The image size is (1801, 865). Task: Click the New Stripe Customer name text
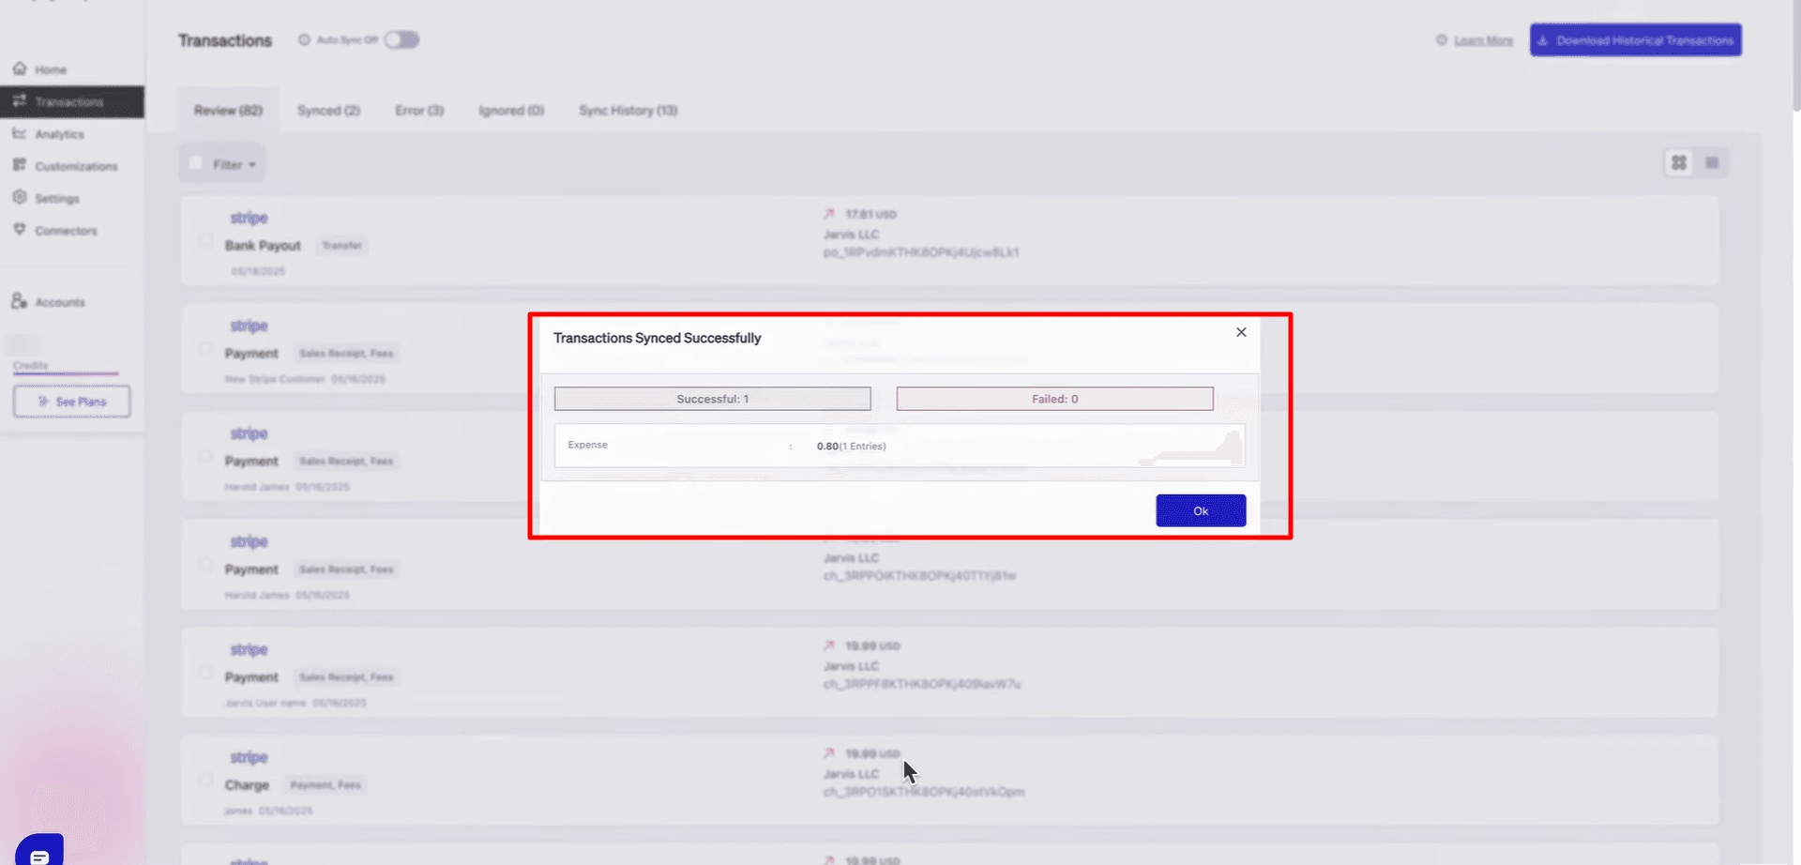pos(275,379)
